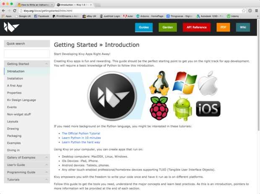The image size is (260, 194).
Task: Click the Apple logo image
Action: point(208,83)
